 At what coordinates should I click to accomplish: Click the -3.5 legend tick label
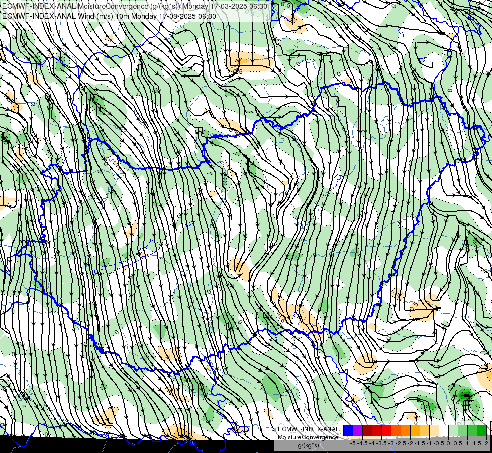(382, 443)
